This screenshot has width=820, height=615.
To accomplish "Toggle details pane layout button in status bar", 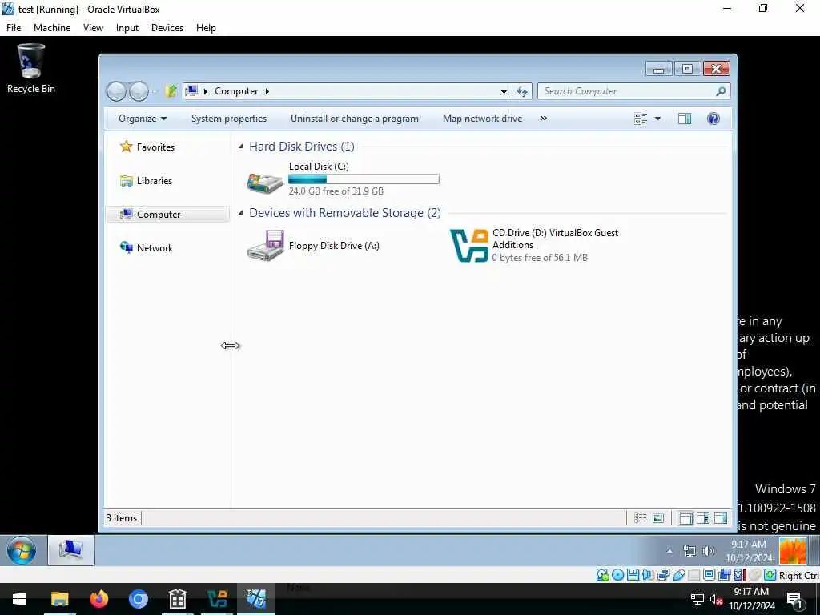I will 703,518.
